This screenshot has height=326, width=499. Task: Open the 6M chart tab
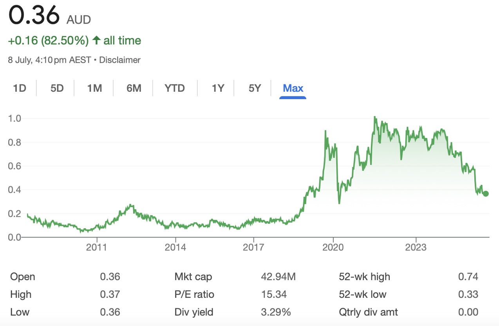pos(134,88)
